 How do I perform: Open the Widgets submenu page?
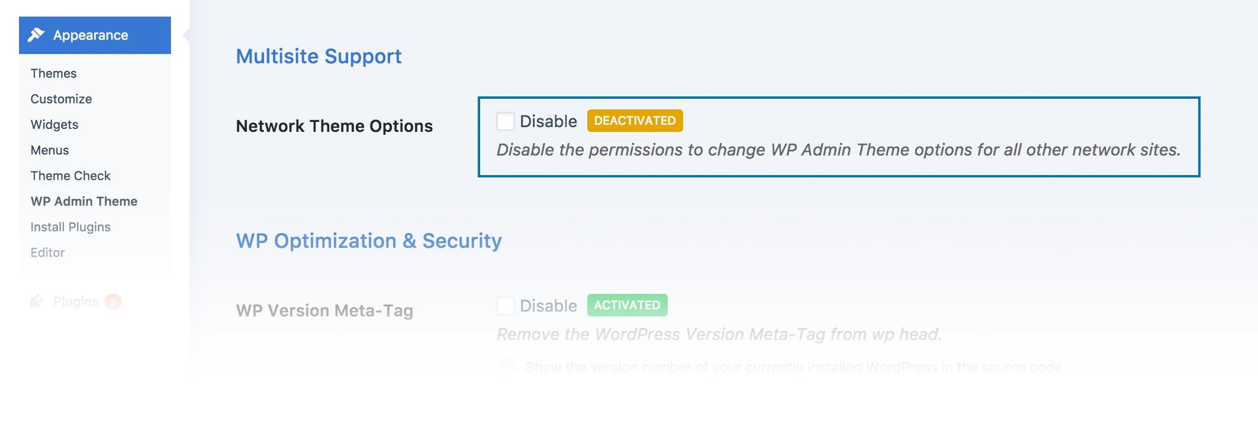coord(54,124)
